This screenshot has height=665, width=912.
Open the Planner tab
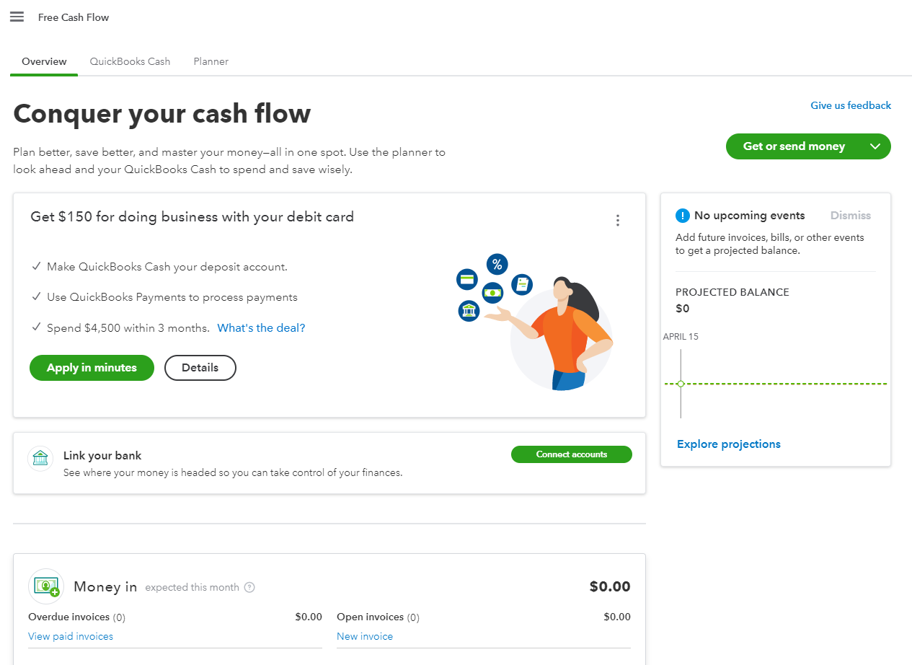point(211,61)
